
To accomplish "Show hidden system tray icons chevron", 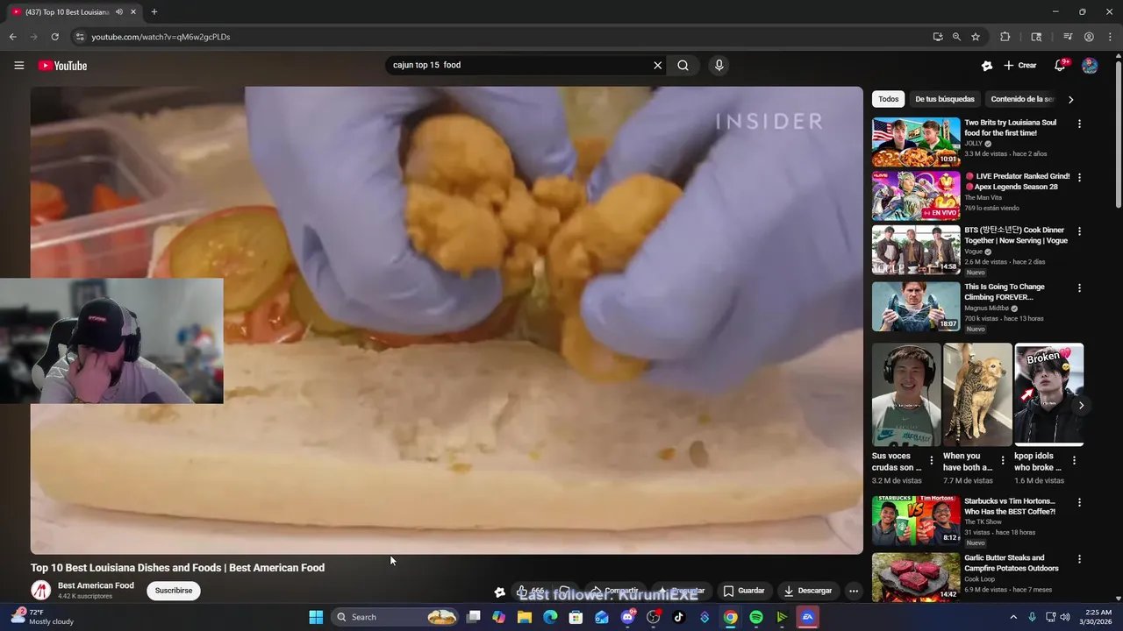I will pyautogui.click(x=1013, y=617).
